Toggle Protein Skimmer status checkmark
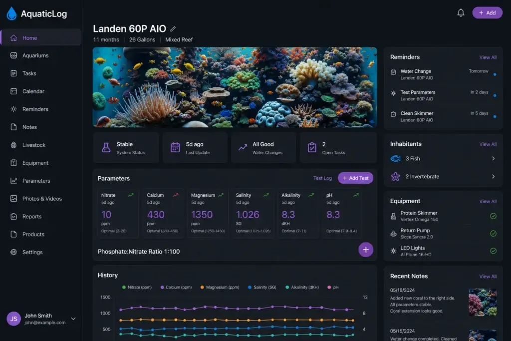Screen dimensions: 511x341 pyautogui.click(x=493, y=216)
